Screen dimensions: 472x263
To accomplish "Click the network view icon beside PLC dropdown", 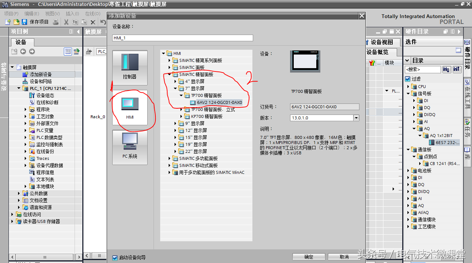I will tap(89, 52).
